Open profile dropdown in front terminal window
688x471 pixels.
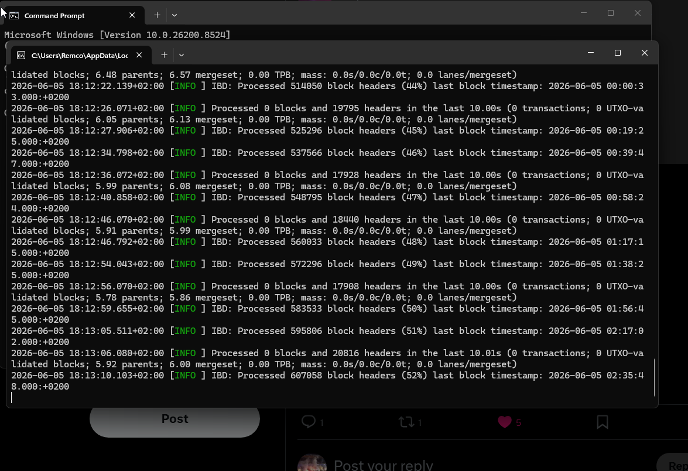coord(181,55)
